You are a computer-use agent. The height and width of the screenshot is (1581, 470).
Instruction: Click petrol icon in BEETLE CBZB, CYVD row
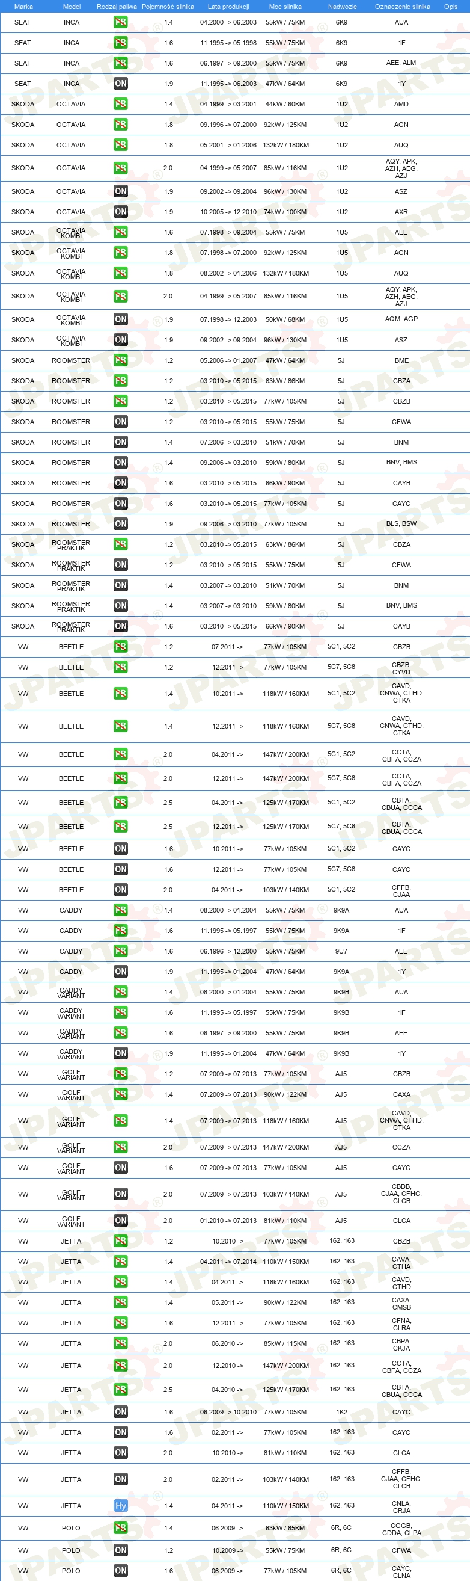pos(121,667)
